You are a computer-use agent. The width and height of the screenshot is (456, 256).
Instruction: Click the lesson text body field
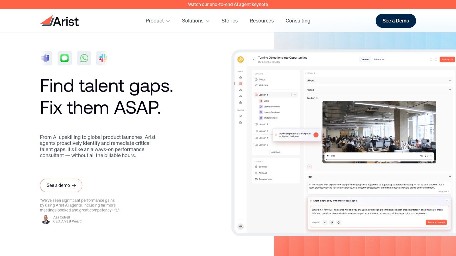coord(379,188)
